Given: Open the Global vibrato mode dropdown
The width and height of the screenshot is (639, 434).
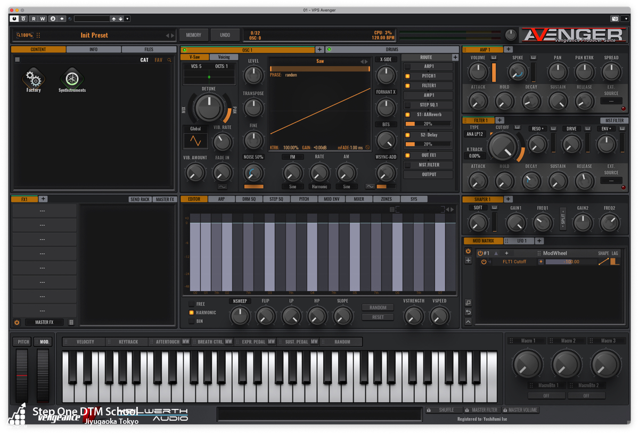Looking at the screenshot, I should (x=195, y=129).
